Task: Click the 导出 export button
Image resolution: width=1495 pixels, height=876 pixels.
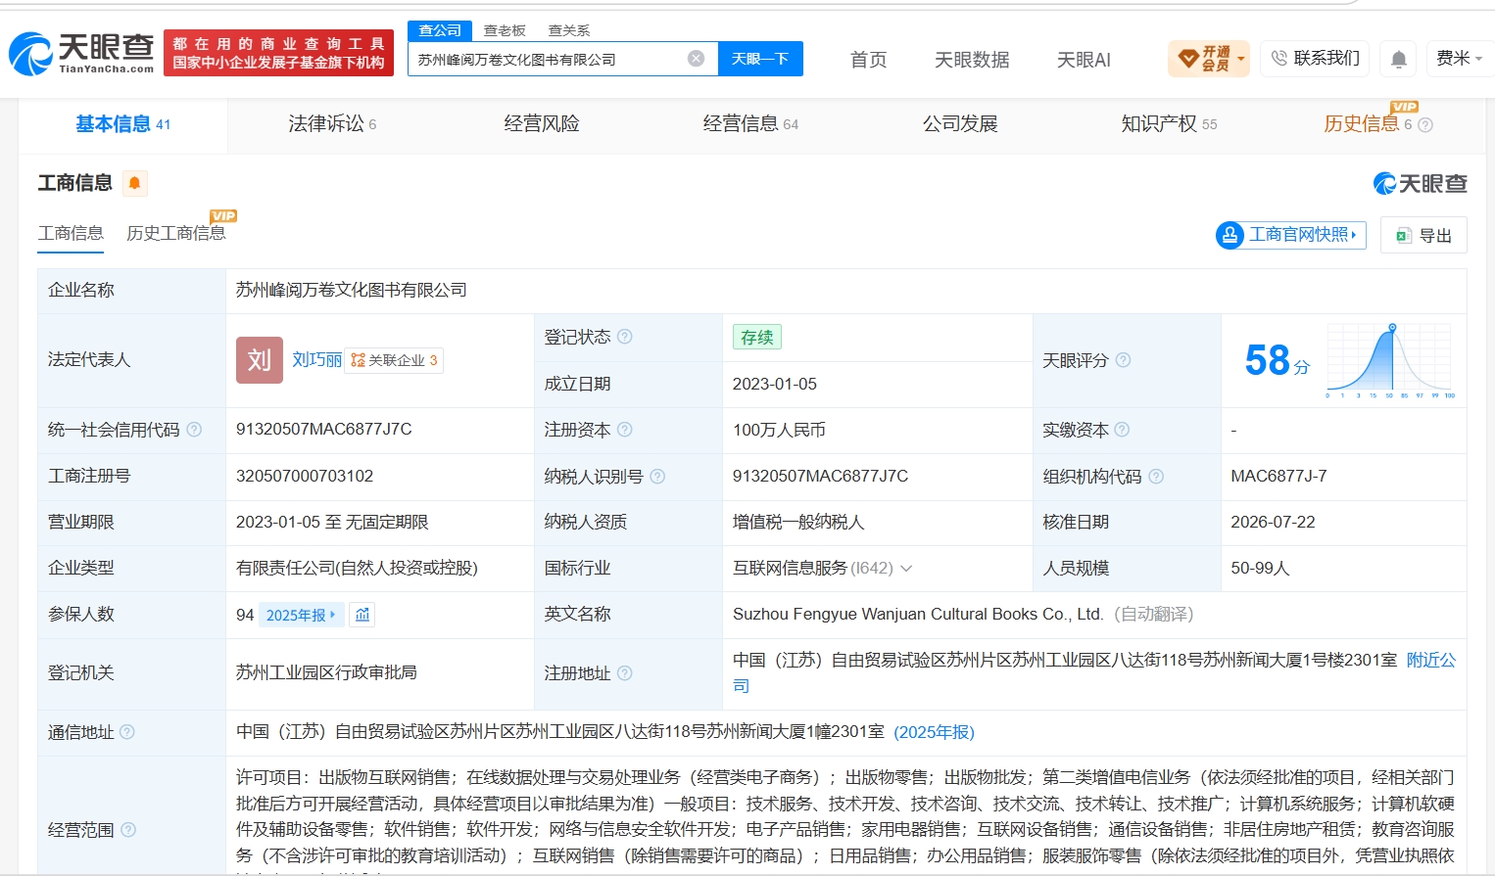Action: (1423, 235)
